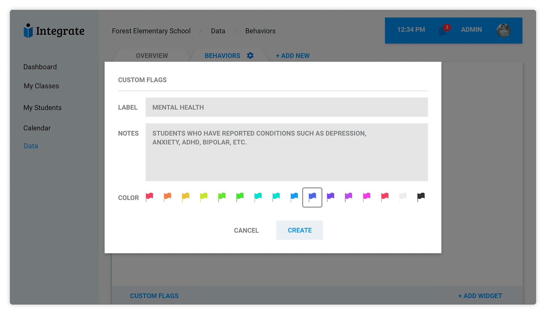Click the admin profile avatar
Viewport: 546px width, 315px height.
503,30
